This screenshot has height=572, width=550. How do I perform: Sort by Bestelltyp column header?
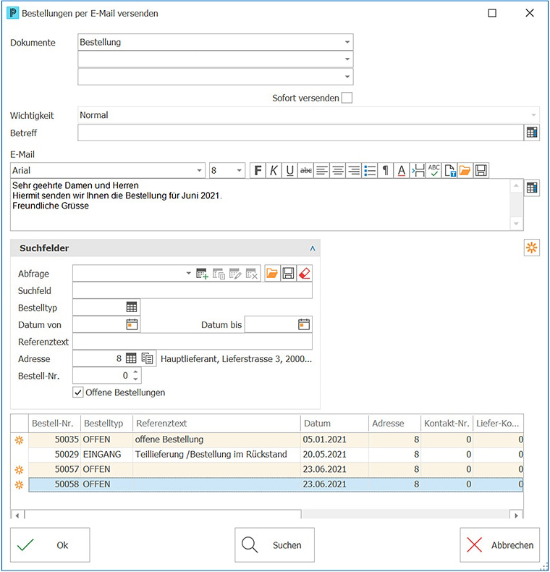click(106, 423)
